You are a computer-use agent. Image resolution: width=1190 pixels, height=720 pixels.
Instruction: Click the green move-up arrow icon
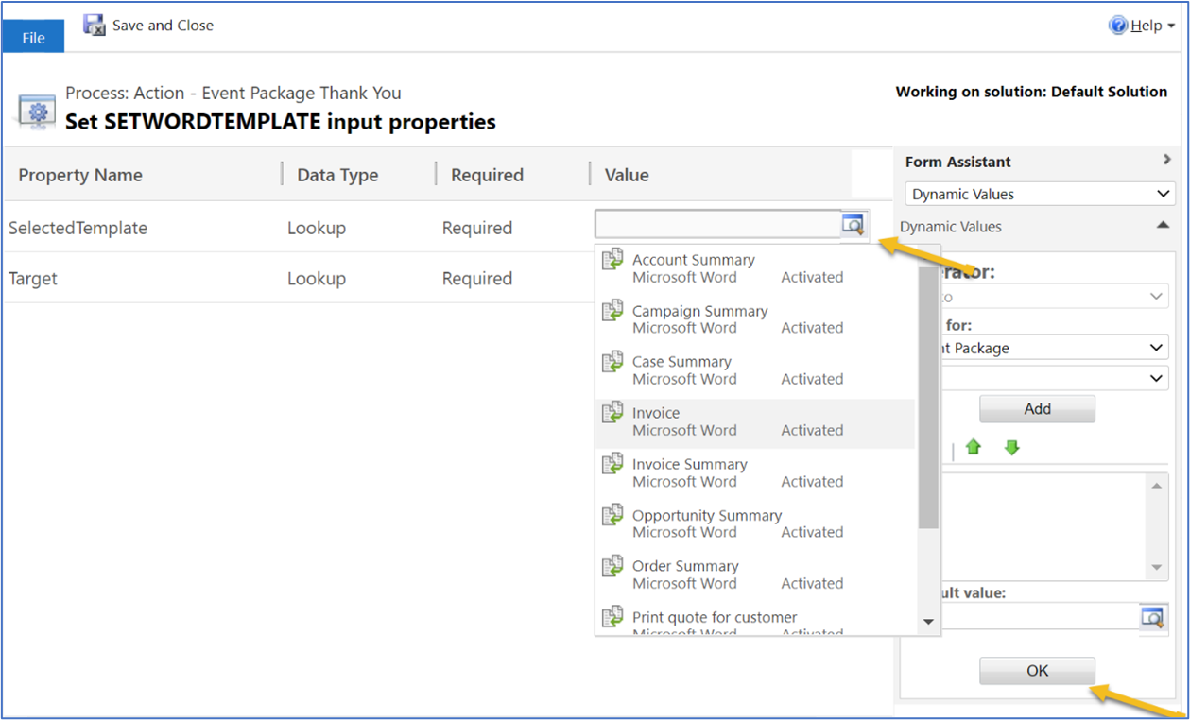coord(973,447)
